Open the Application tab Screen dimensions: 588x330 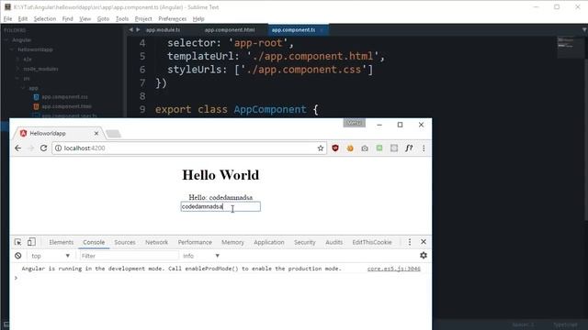[269, 242]
